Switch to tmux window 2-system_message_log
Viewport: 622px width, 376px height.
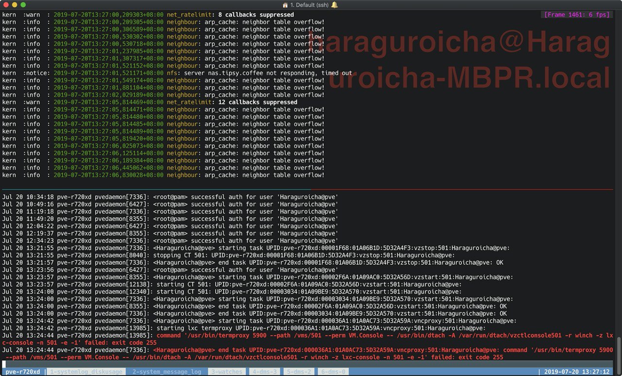[x=167, y=372]
